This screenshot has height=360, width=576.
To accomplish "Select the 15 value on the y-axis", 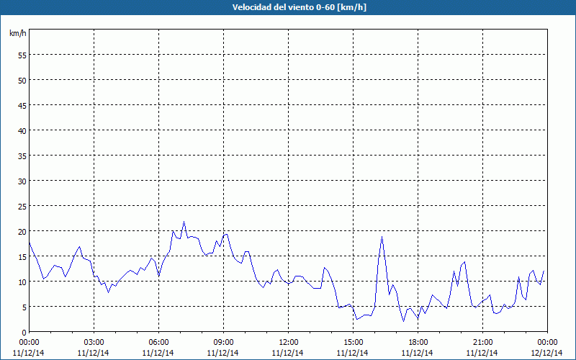I will coord(22,257).
